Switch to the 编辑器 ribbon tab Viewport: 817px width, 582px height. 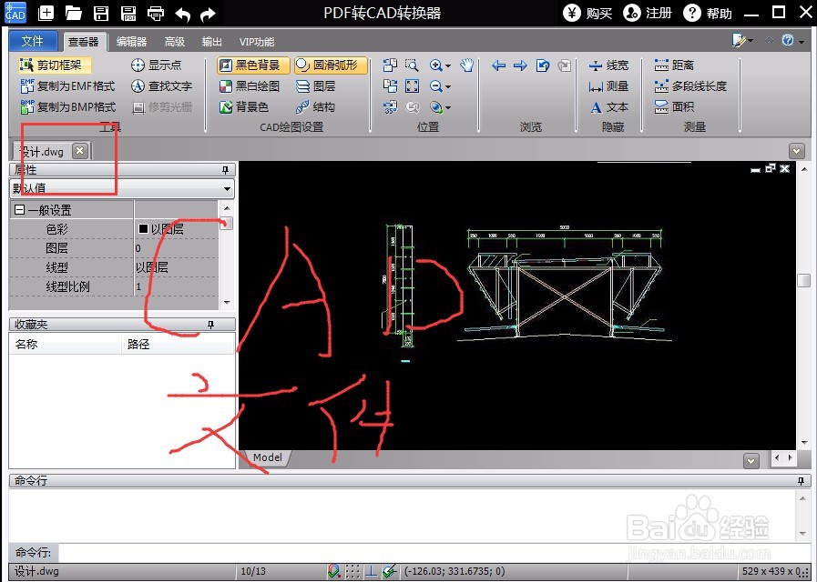(130, 41)
